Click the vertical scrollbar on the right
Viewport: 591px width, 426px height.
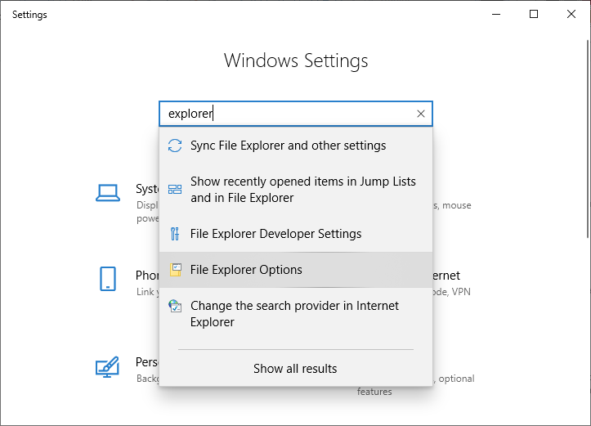[x=588, y=139]
